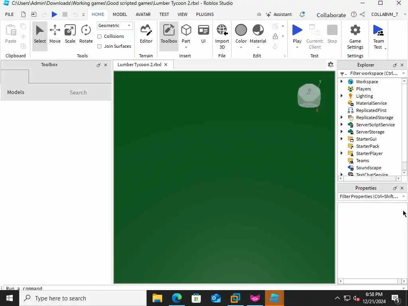Click the new file icon in quick access
Image resolution: width=408 pixels, height=306 pixels.
tap(24, 14)
